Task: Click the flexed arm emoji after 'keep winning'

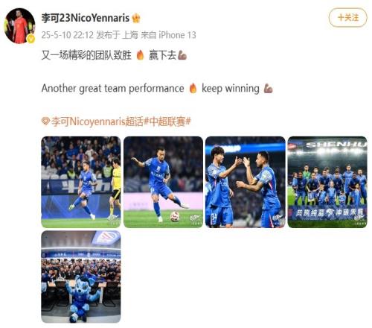Action: 269,89
